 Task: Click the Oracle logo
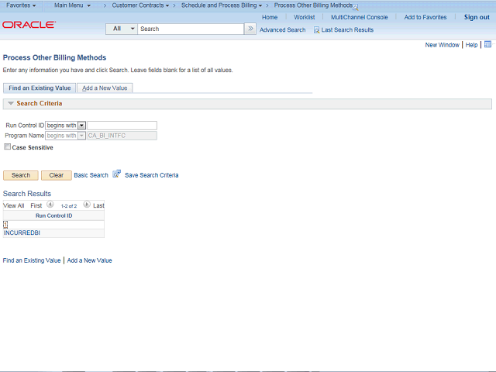click(x=29, y=24)
